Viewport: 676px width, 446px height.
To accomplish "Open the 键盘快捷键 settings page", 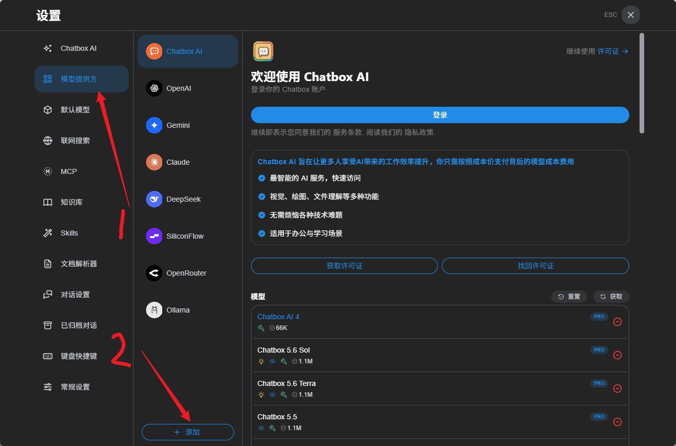I will [82, 356].
